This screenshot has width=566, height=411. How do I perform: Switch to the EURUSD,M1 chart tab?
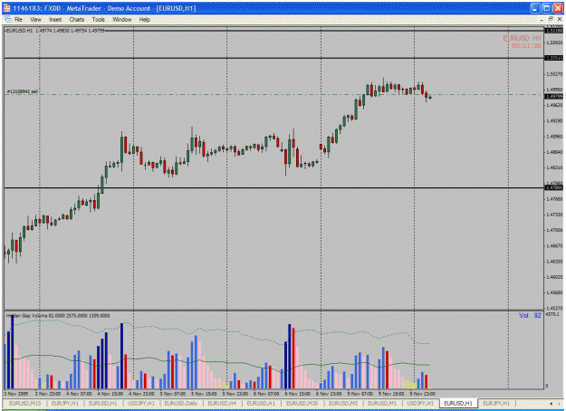click(382, 403)
